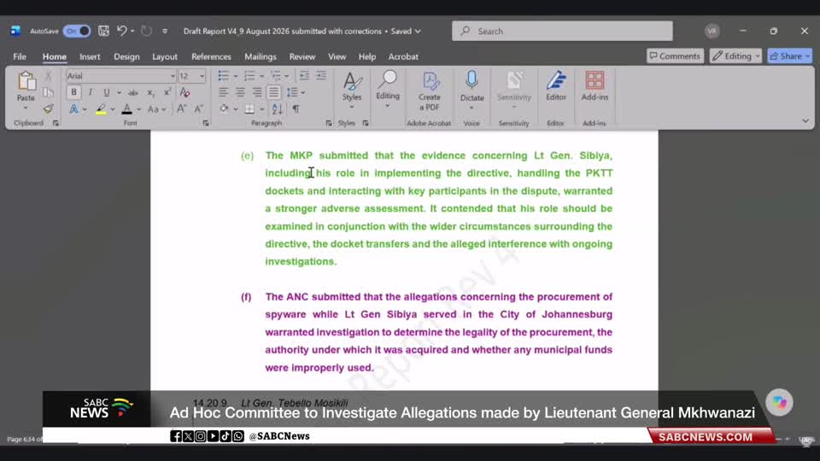Screen dimensions: 820x461
Task: Click the Increase Indent icon
Action: tap(321, 76)
